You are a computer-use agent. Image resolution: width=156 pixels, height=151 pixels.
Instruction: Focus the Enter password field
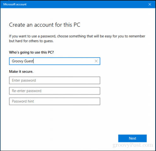tap(55, 80)
